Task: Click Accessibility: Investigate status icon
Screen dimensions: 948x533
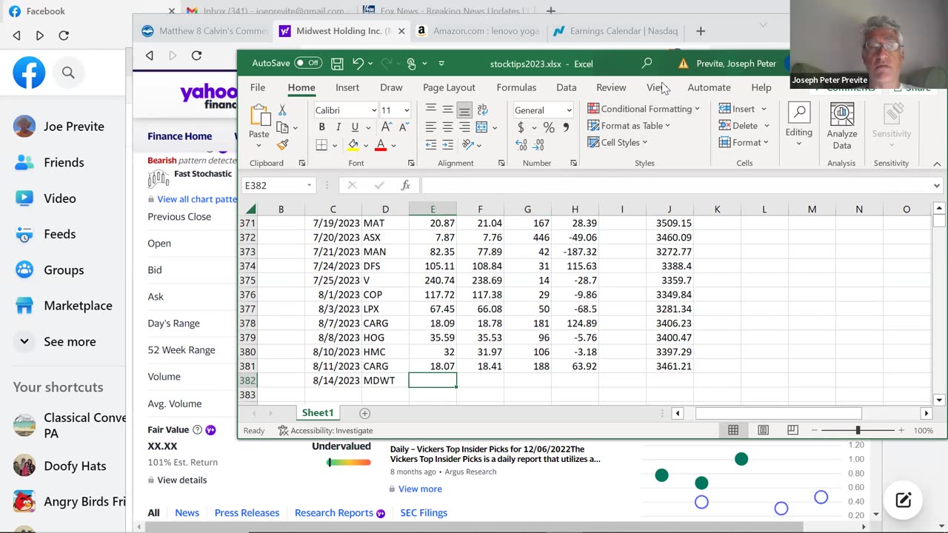Action: click(283, 430)
